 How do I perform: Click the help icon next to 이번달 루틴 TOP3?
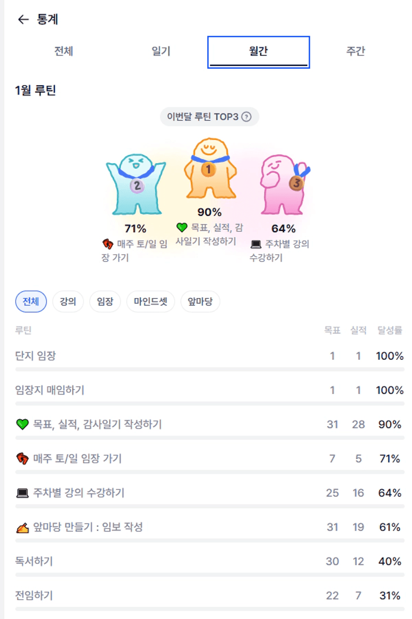click(x=246, y=117)
